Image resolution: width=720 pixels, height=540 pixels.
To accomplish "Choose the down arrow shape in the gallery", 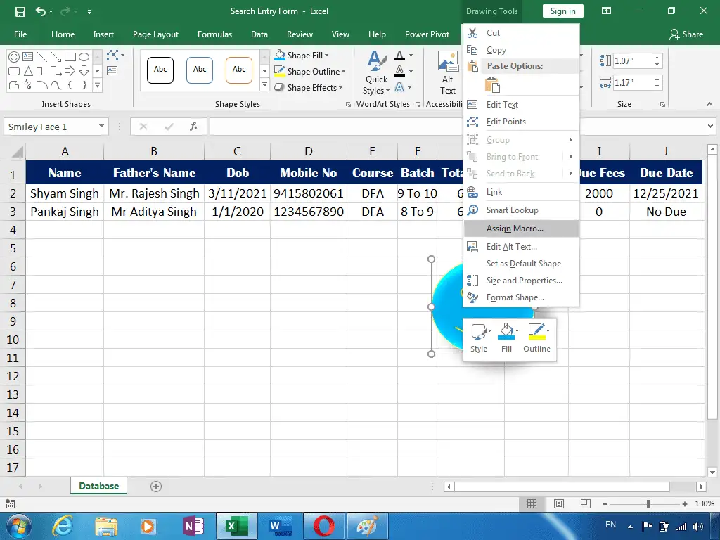I will (x=84, y=71).
